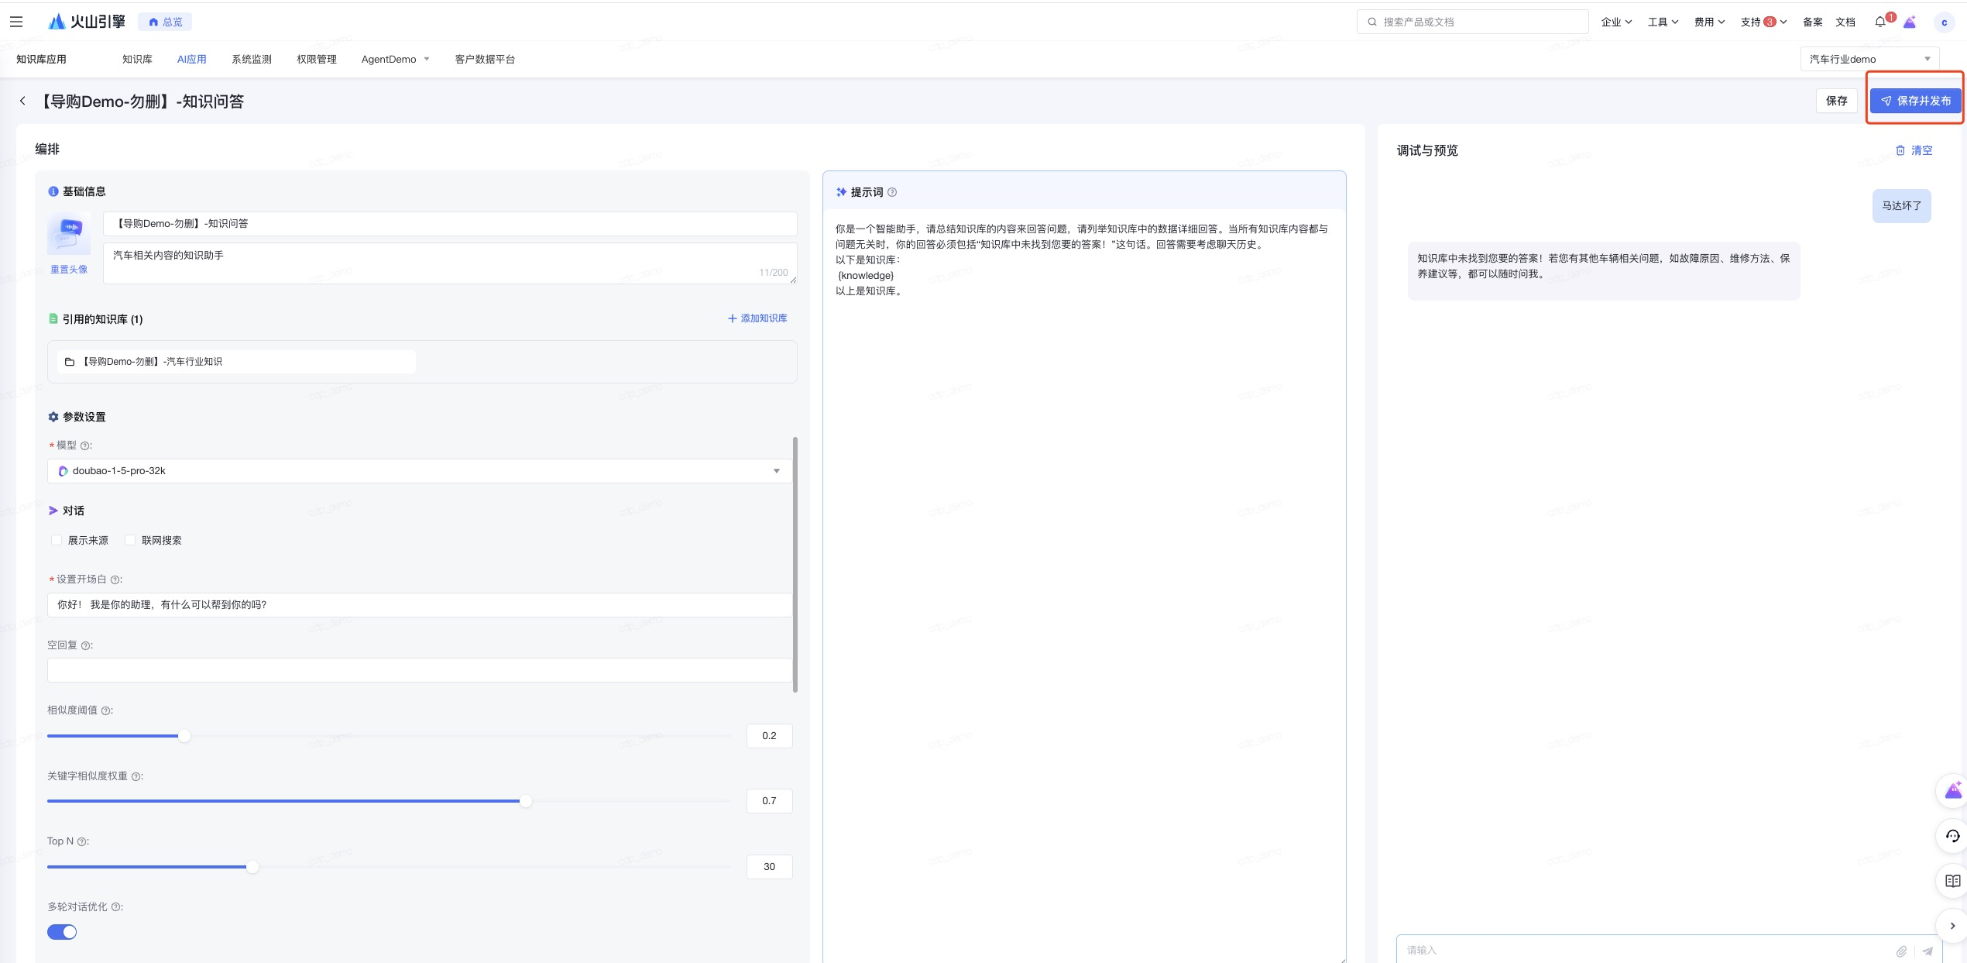Enable the 联网搜索 checkbox
The height and width of the screenshot is (963, 1967).
[x=130, y=540]
